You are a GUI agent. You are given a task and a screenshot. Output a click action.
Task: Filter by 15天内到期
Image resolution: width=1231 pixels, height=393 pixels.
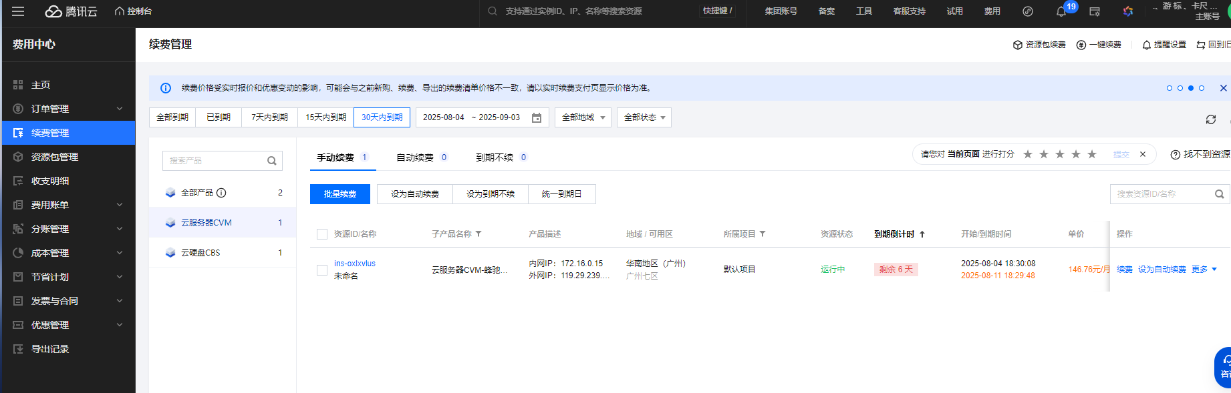(x=325, y=117)
